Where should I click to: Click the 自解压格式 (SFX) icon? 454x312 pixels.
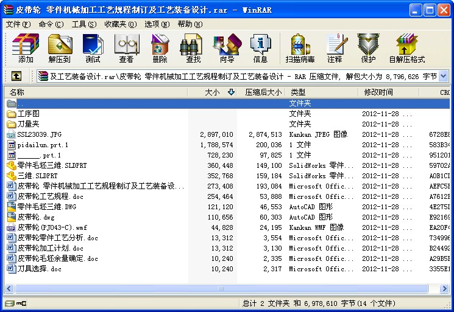(x=407, y=48)
